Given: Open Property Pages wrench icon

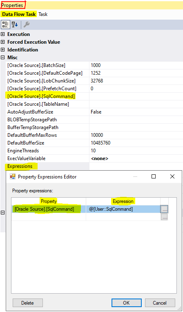Looking at the screenshot, I should tap(27, 25).
